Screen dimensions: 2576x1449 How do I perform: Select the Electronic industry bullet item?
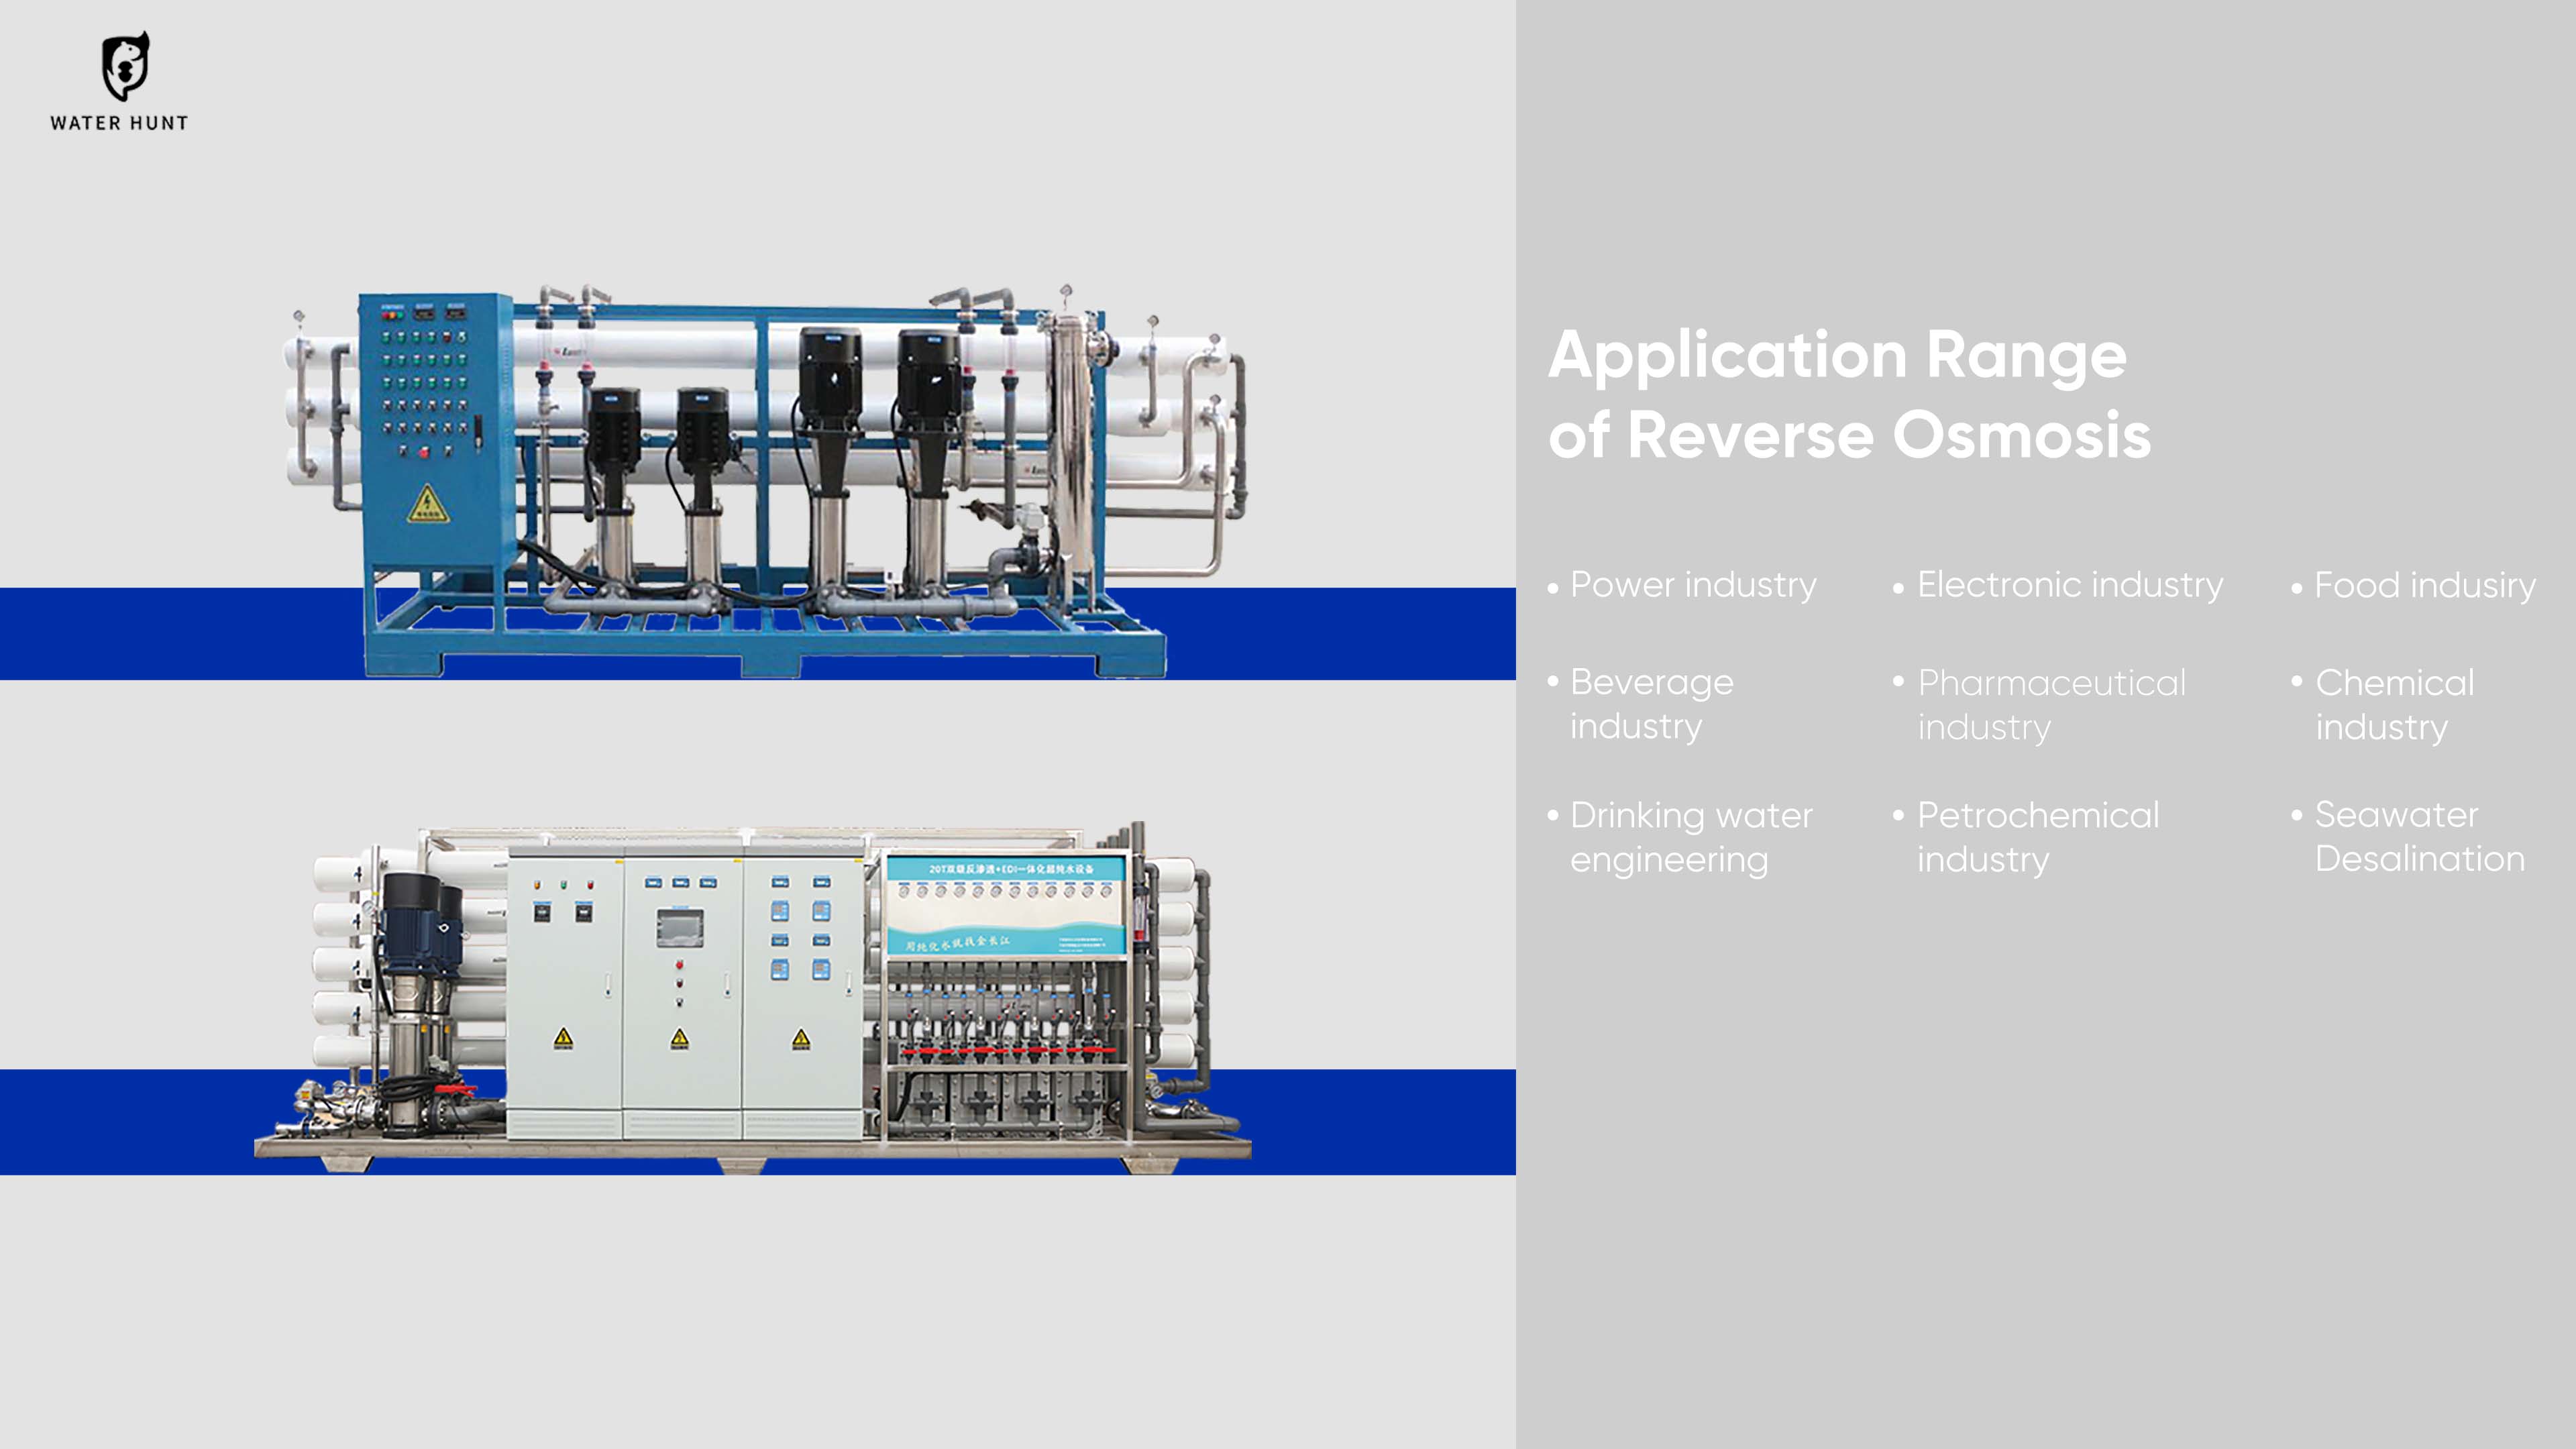(2069, 585)
